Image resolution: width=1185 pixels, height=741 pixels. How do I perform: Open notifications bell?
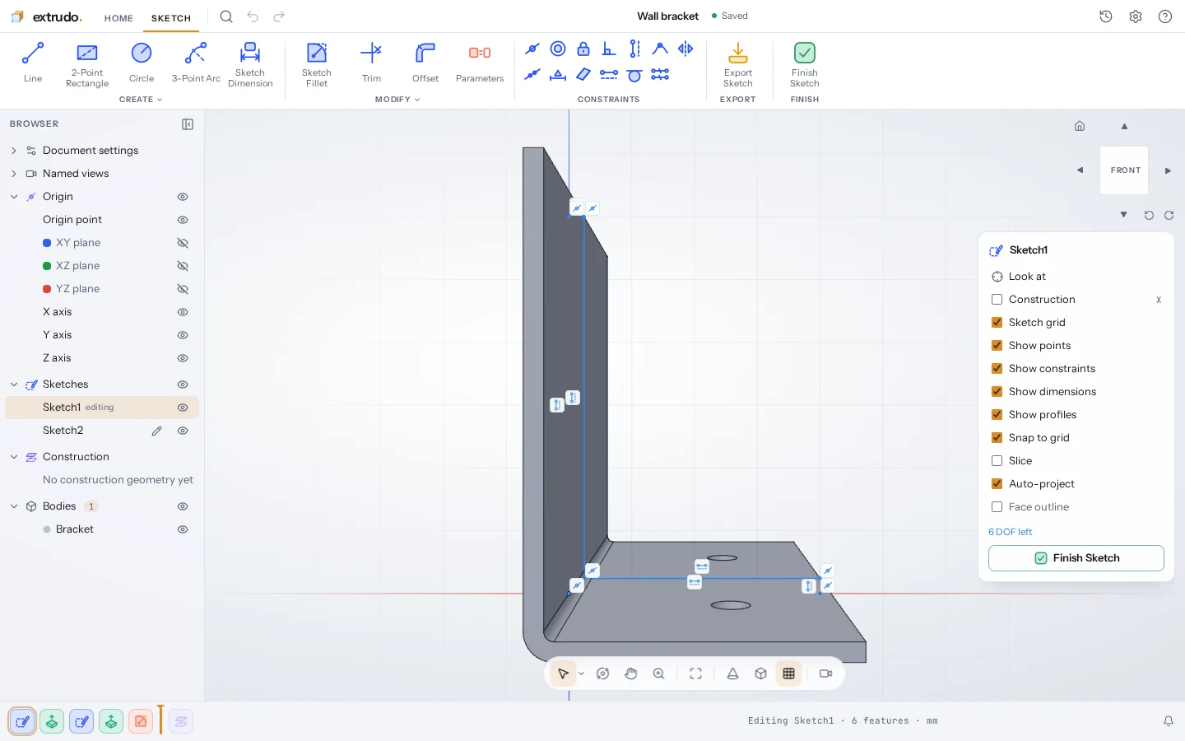1169,721
